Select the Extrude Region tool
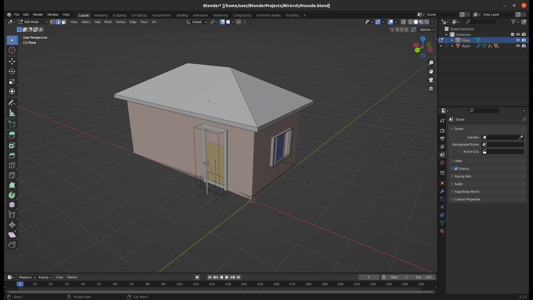 click(x=12, y=135)
